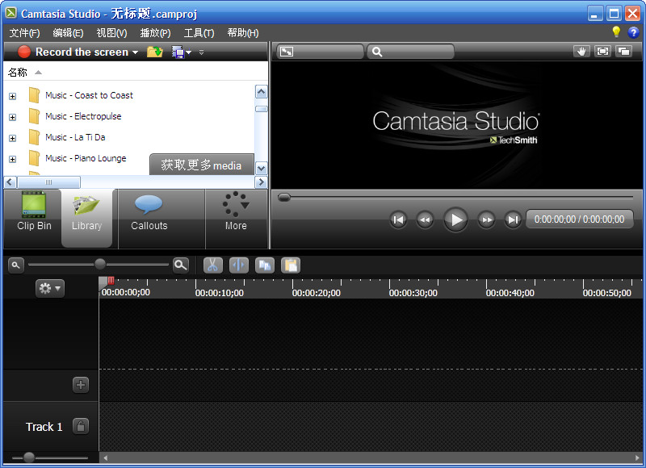
Task: Click the track height slider handle
Action: coord(29,458)
